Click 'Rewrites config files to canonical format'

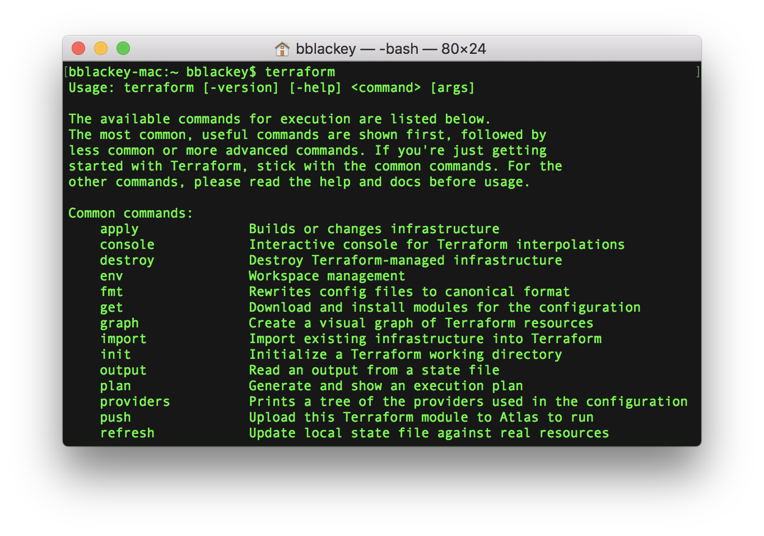pos(409,292)
